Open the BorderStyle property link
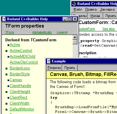This screenshot has width=117, height=114. 20,74
